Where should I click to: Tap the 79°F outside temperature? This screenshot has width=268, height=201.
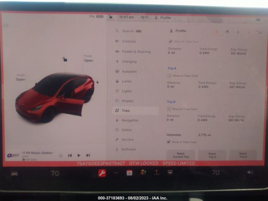(144, 18)
